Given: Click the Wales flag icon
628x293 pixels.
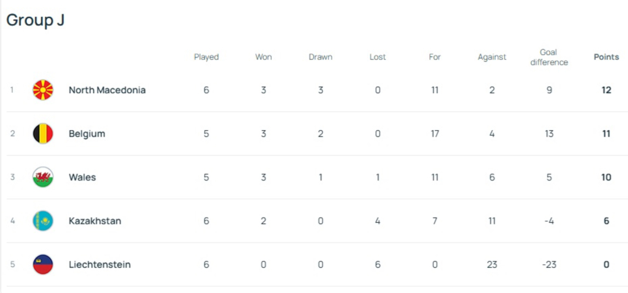Looking at the screenshot, I should pyautogui.click(x=43, y=177).
